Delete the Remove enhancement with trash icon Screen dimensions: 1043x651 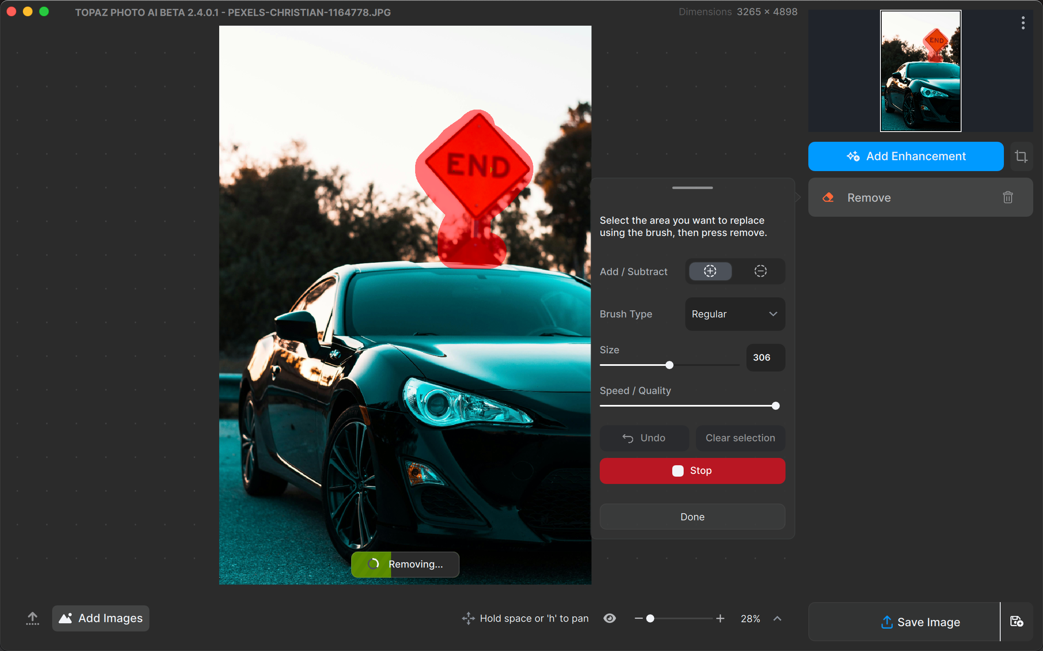(1007, 197)
